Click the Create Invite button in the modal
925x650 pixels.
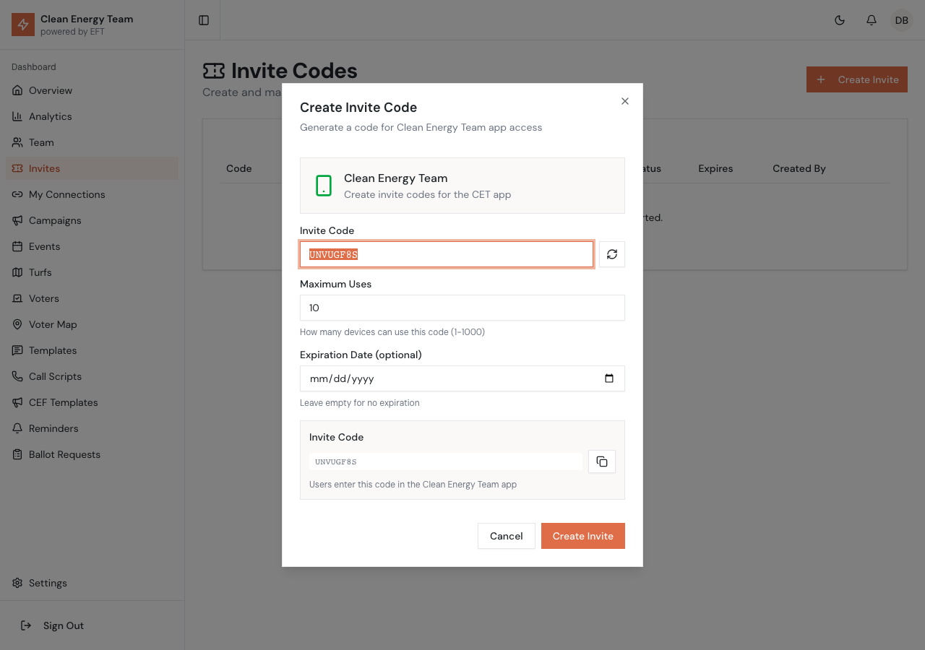pos(582,536)
